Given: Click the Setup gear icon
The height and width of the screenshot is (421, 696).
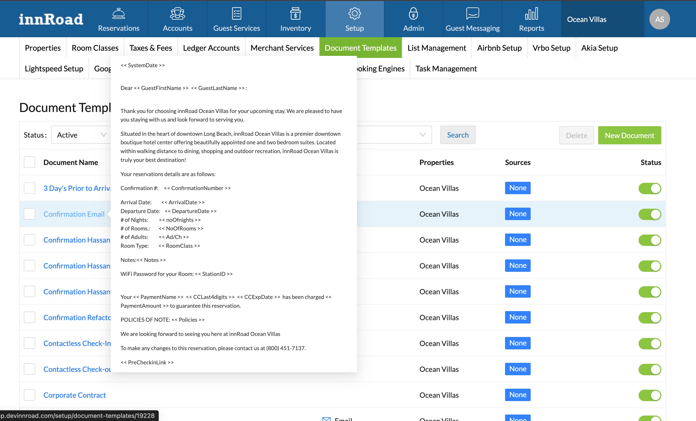Looking at the screenshot, I should point(354,13).
